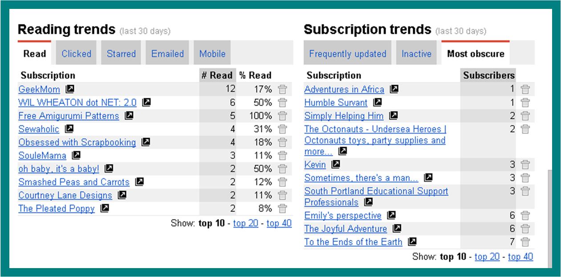
Task: Click the trash icon for Kevin
Action: pyautogui.click(x=525, y=165)
